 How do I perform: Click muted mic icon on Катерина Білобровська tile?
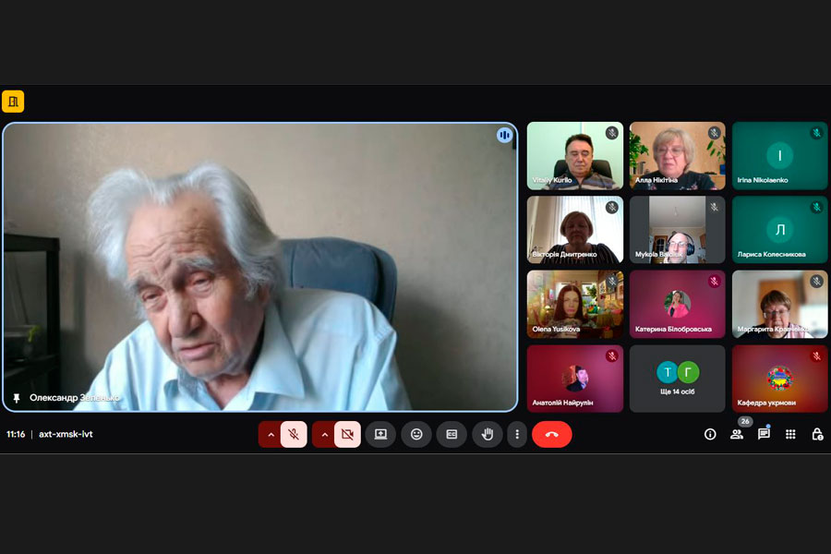[715, 282]
